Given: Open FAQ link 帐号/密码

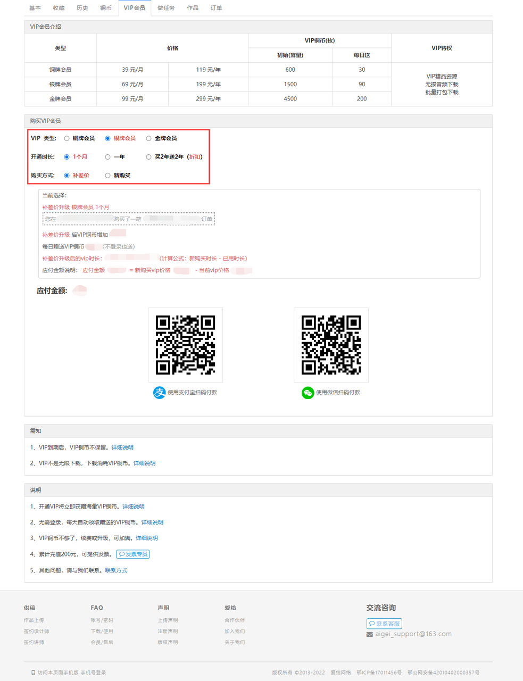Looking at the screenshot, I should coord(102,620).
